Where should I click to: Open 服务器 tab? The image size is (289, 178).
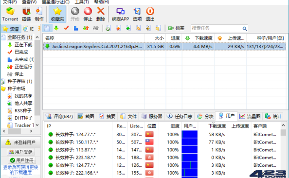pyautogui.click(x=152, y=116)
